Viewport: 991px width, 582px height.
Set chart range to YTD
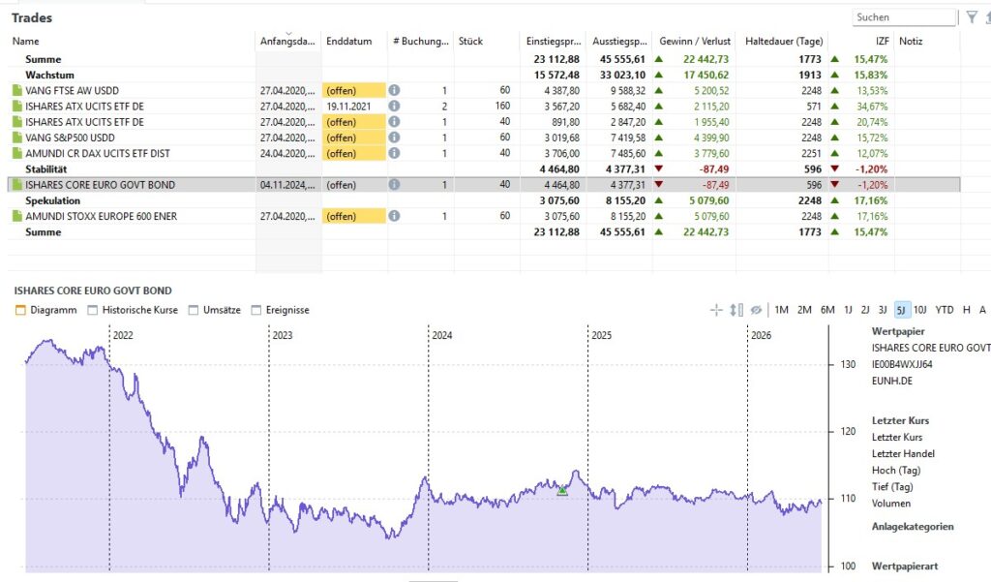click(945, 310)
